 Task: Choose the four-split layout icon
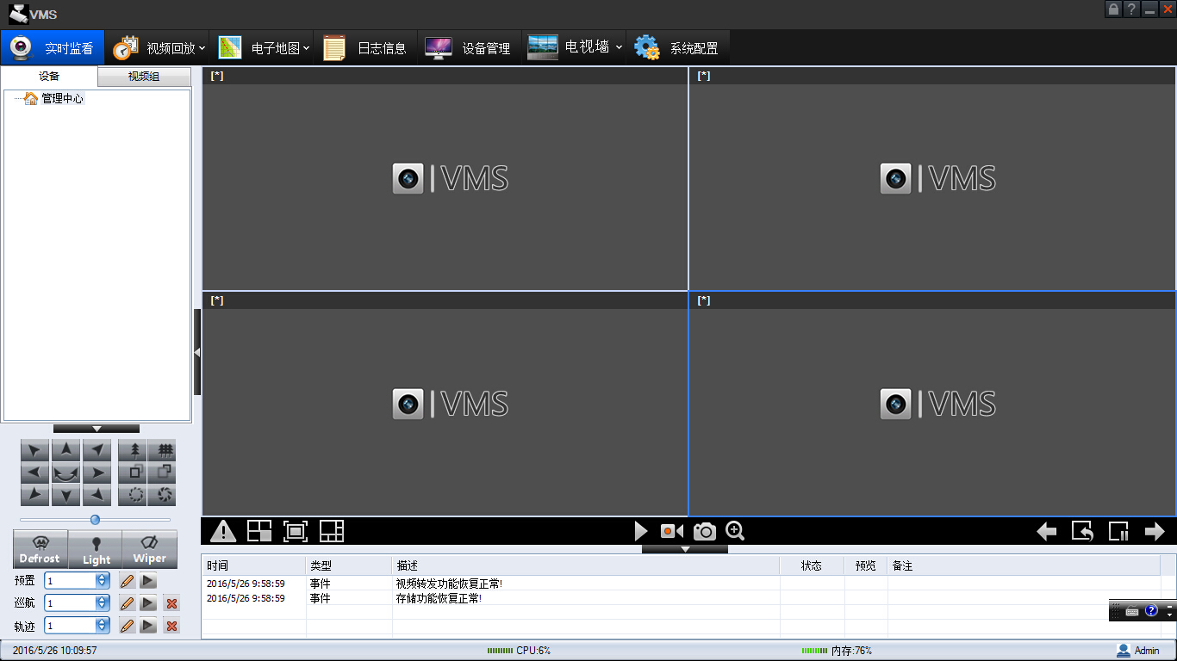[x=259, y=531]
